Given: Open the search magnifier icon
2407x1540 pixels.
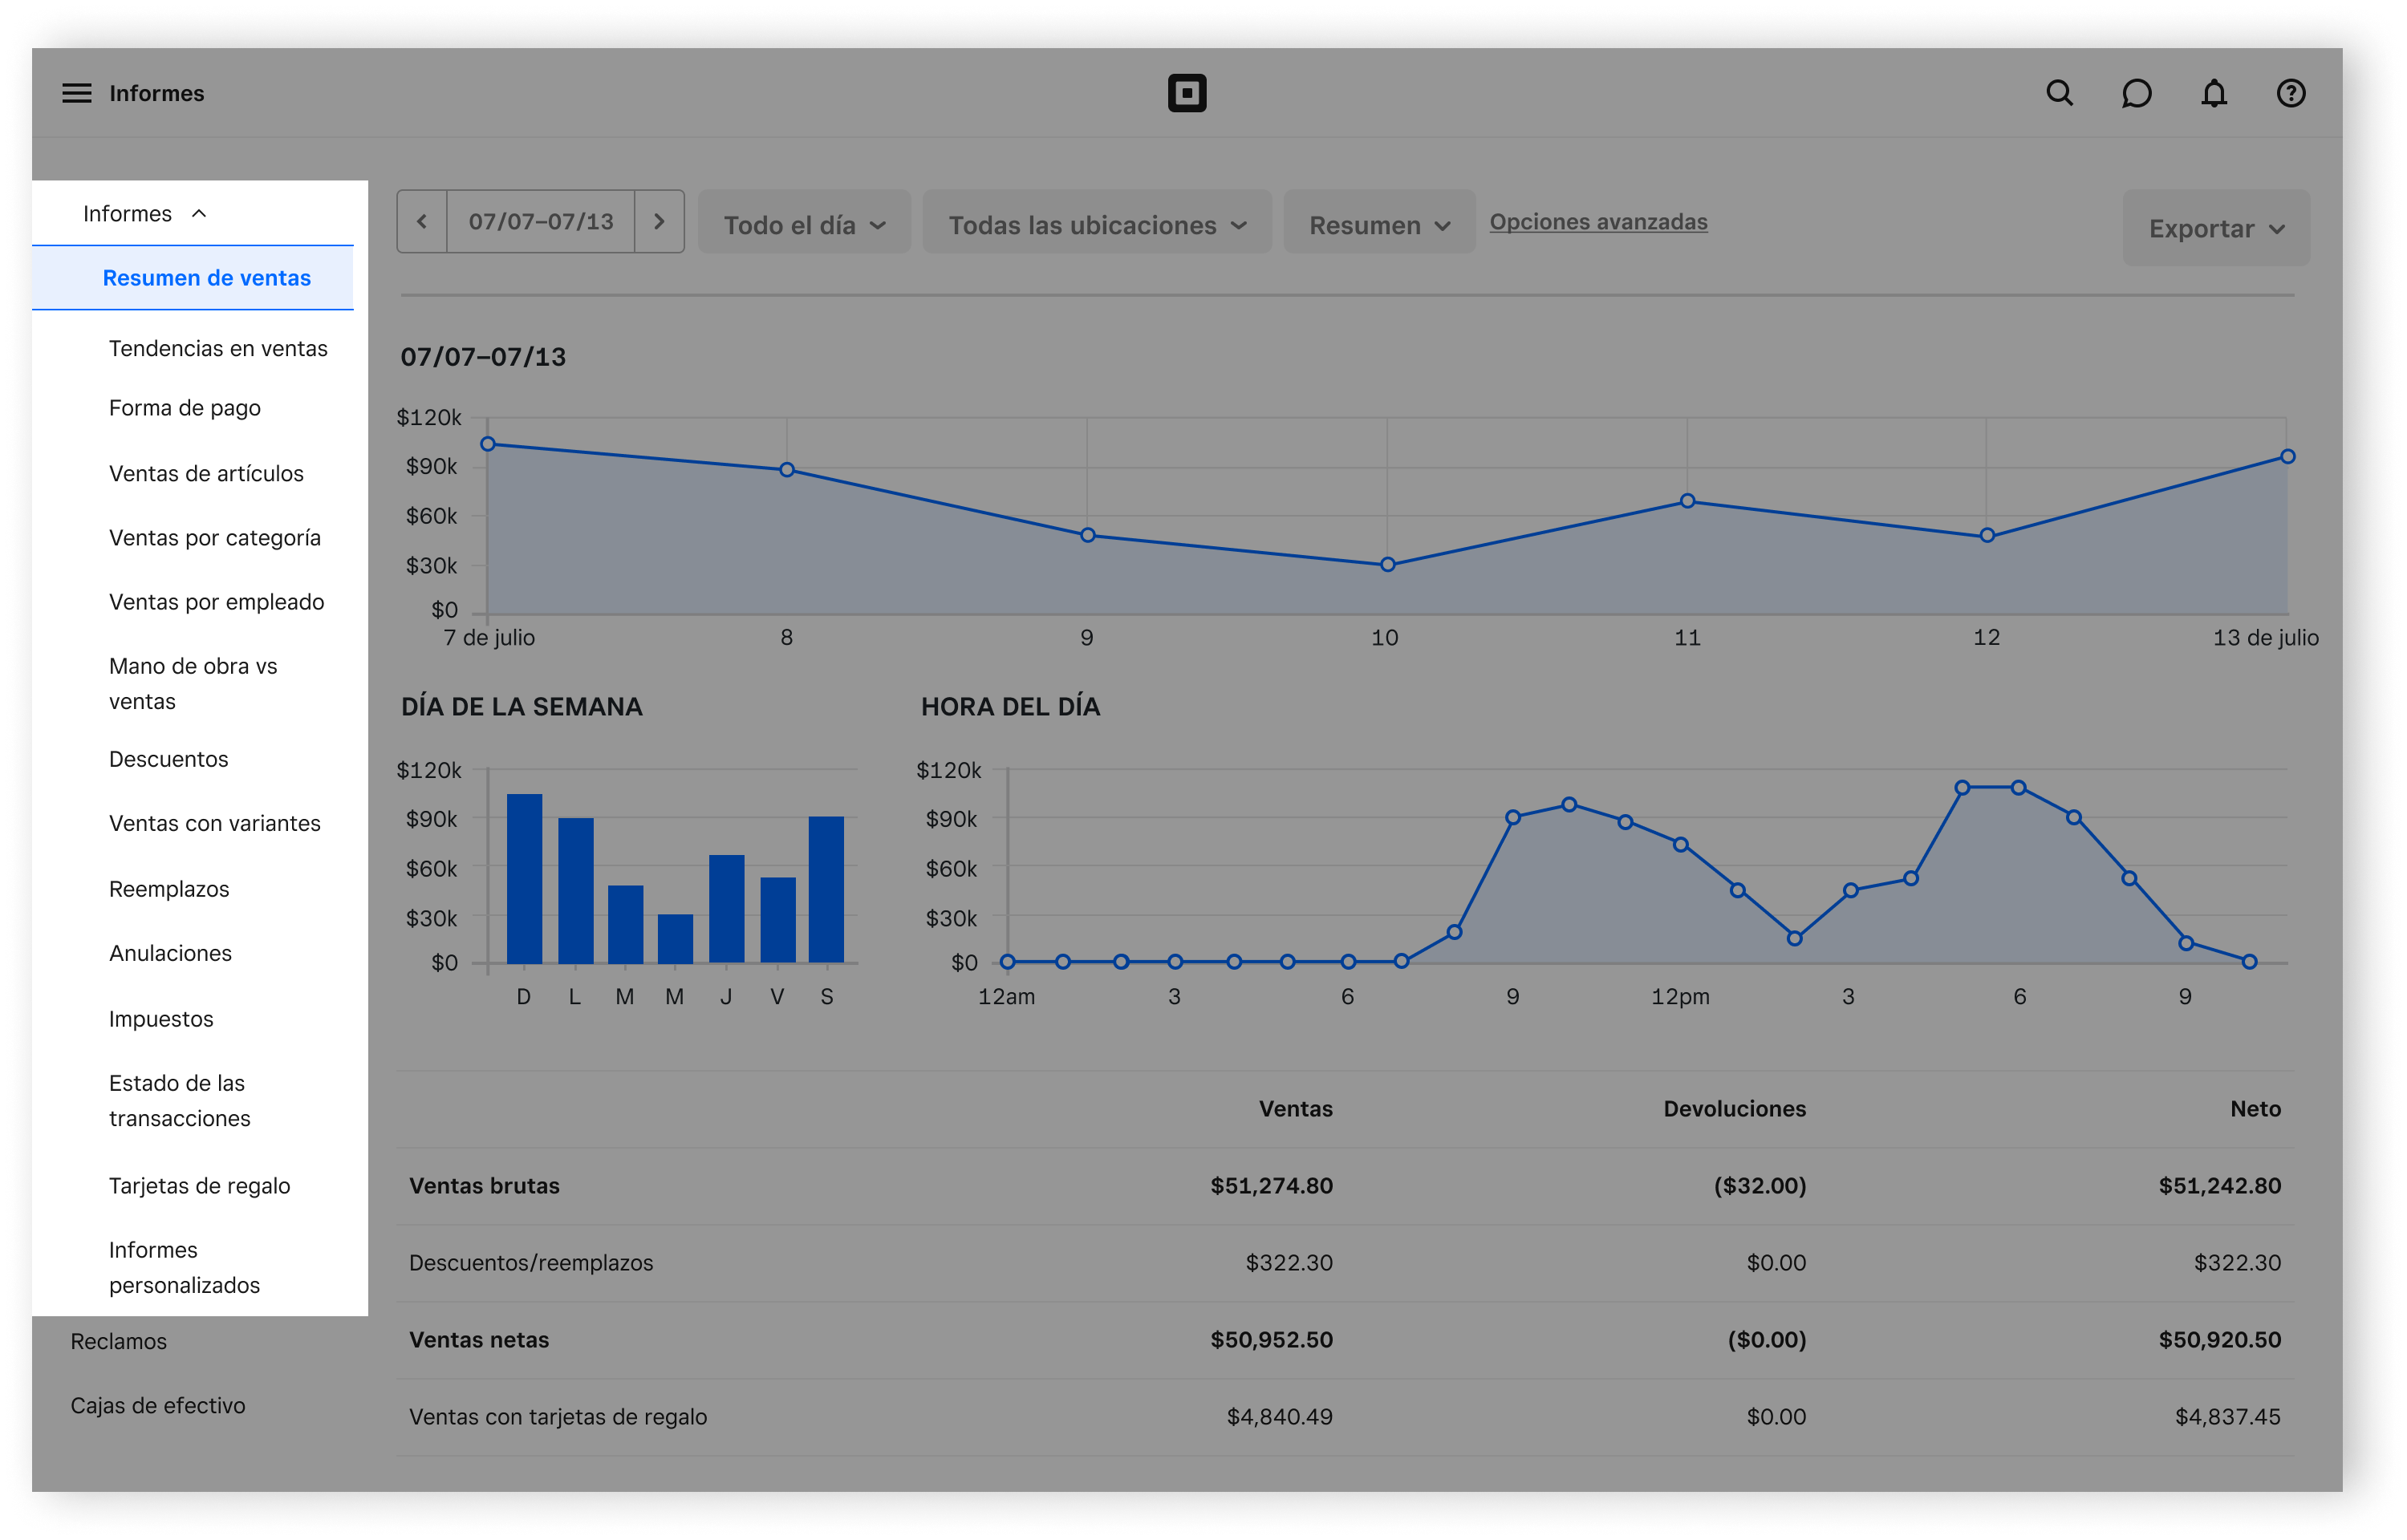Looking at the screenshot, I should click(x=2059, y=93).
